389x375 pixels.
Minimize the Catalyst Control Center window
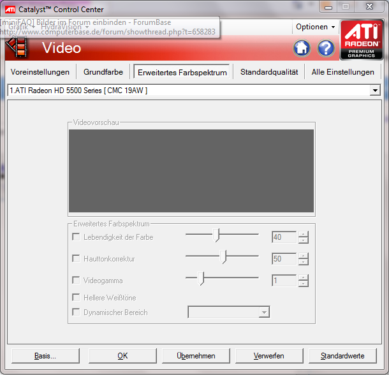(328, 7)
